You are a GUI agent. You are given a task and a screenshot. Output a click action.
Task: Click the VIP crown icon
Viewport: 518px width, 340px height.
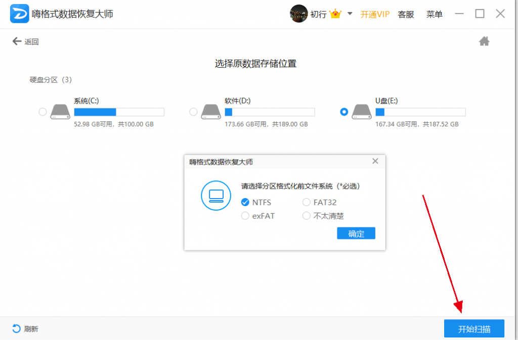pos(335,14)
